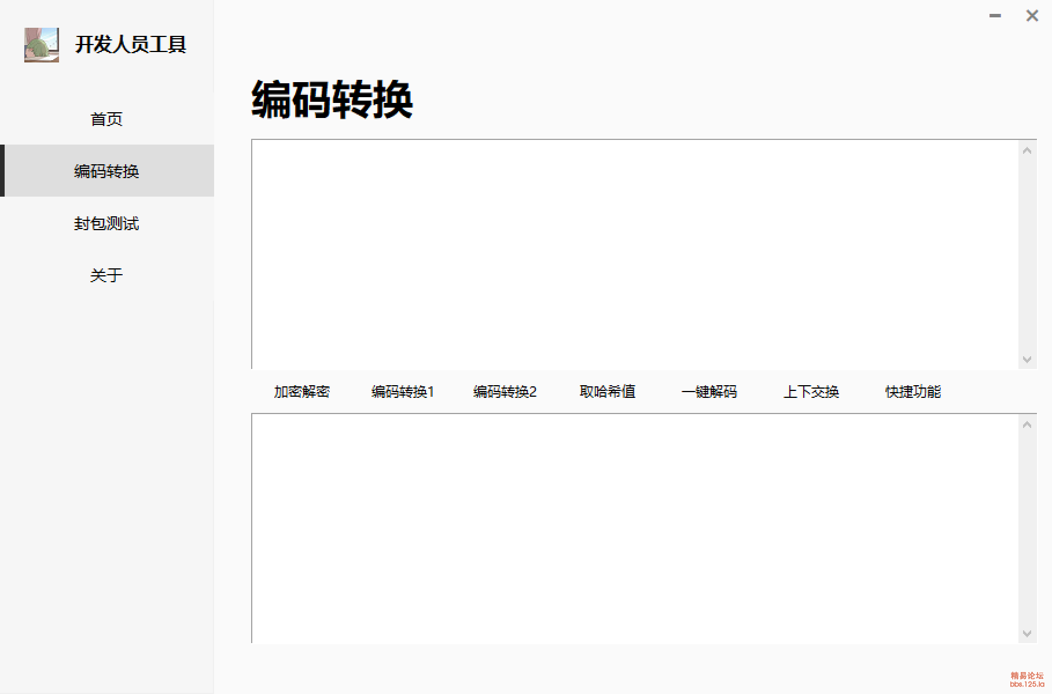Open the 加密解密 menu
Viewport: 1052px width, 694px height.
(302, 392)
